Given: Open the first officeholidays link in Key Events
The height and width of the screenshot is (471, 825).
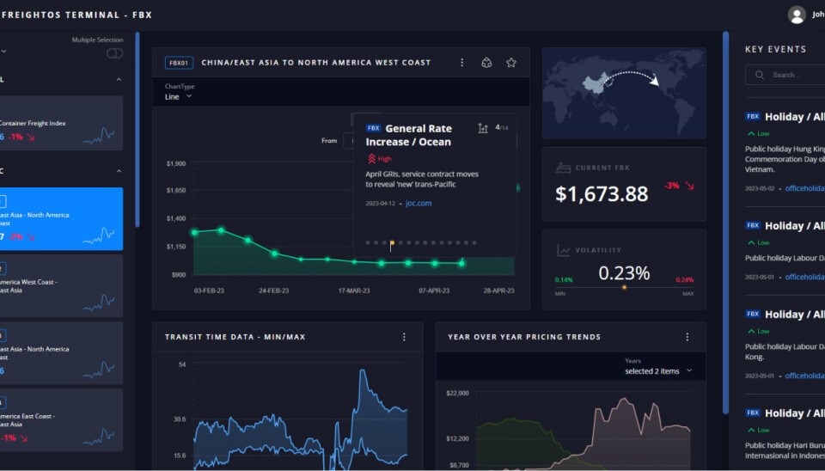Looking at the screenshot, I should pos(804,187).
